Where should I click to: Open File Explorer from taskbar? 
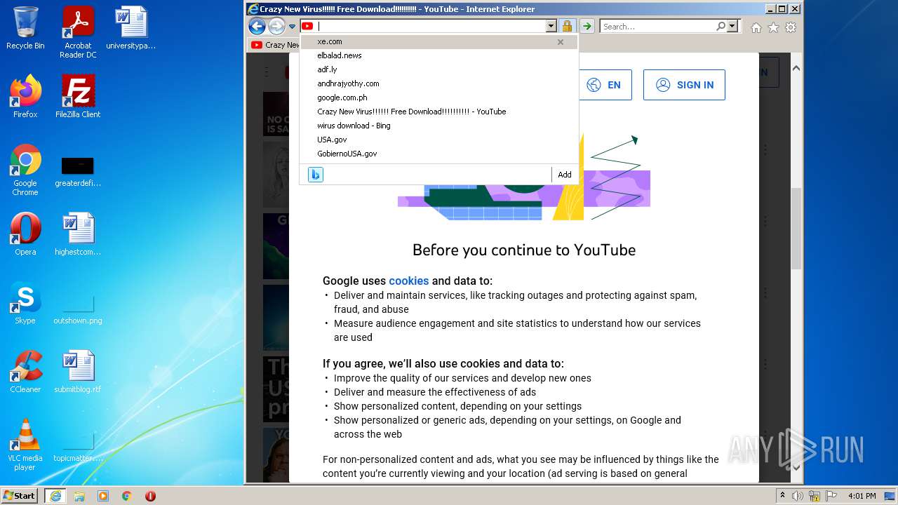[x=79, y=496]
